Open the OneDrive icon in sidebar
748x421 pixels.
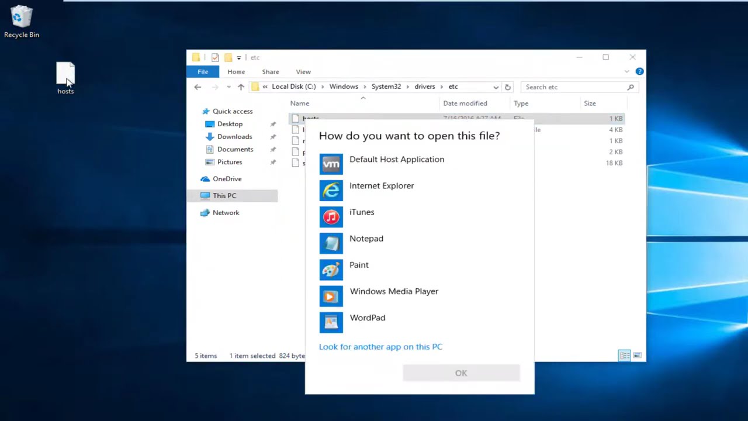(x=205, y=179)
